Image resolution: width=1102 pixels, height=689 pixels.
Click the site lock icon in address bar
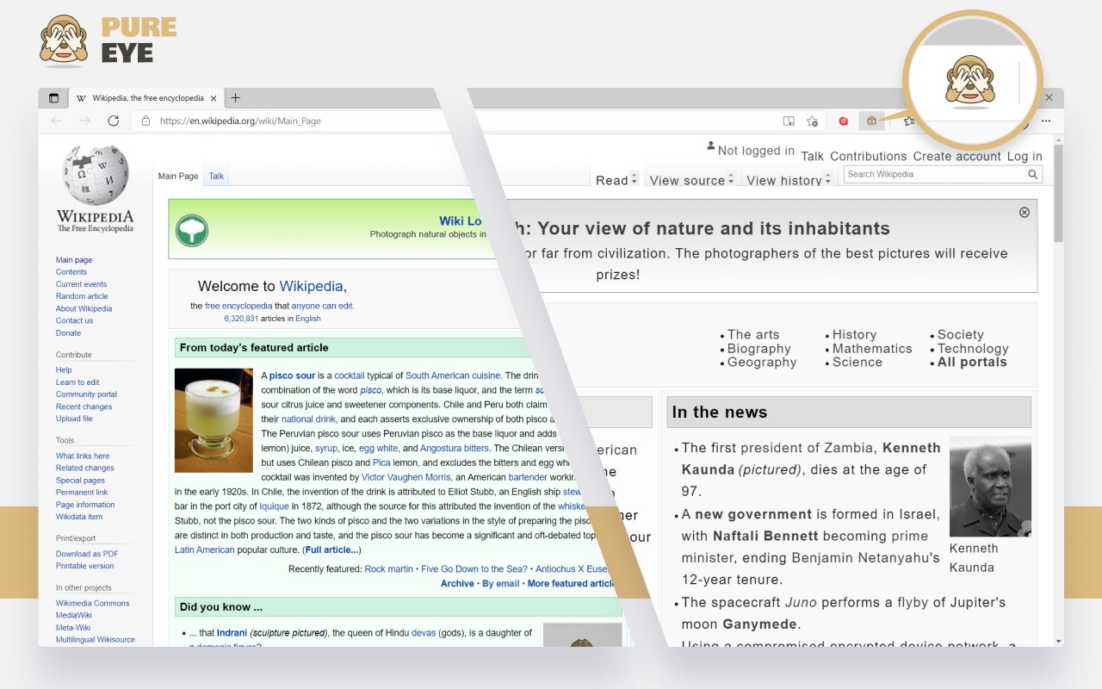point(145,121)
